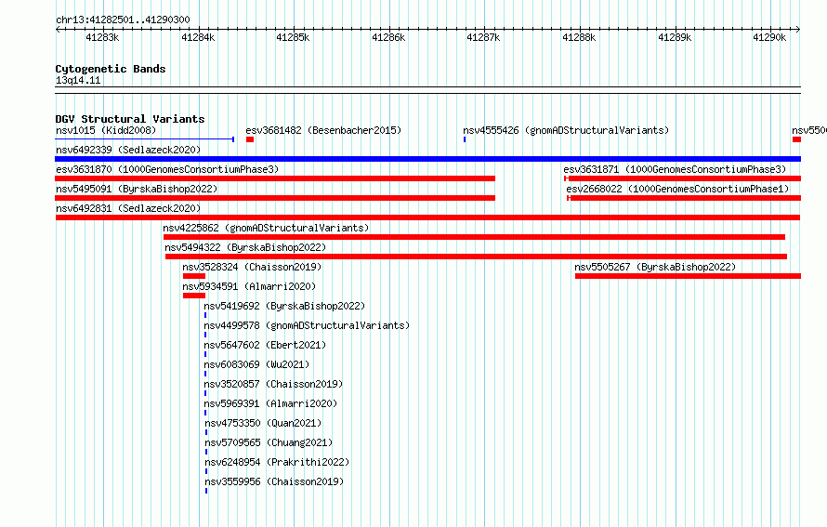
Task: Click the red nsv5495091 variant bar
Action: click(275, 198)
